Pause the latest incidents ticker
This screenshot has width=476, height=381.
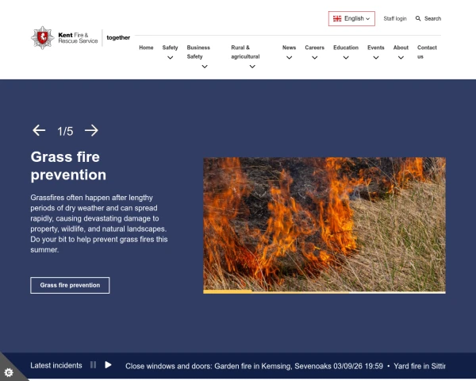(93, 365)
